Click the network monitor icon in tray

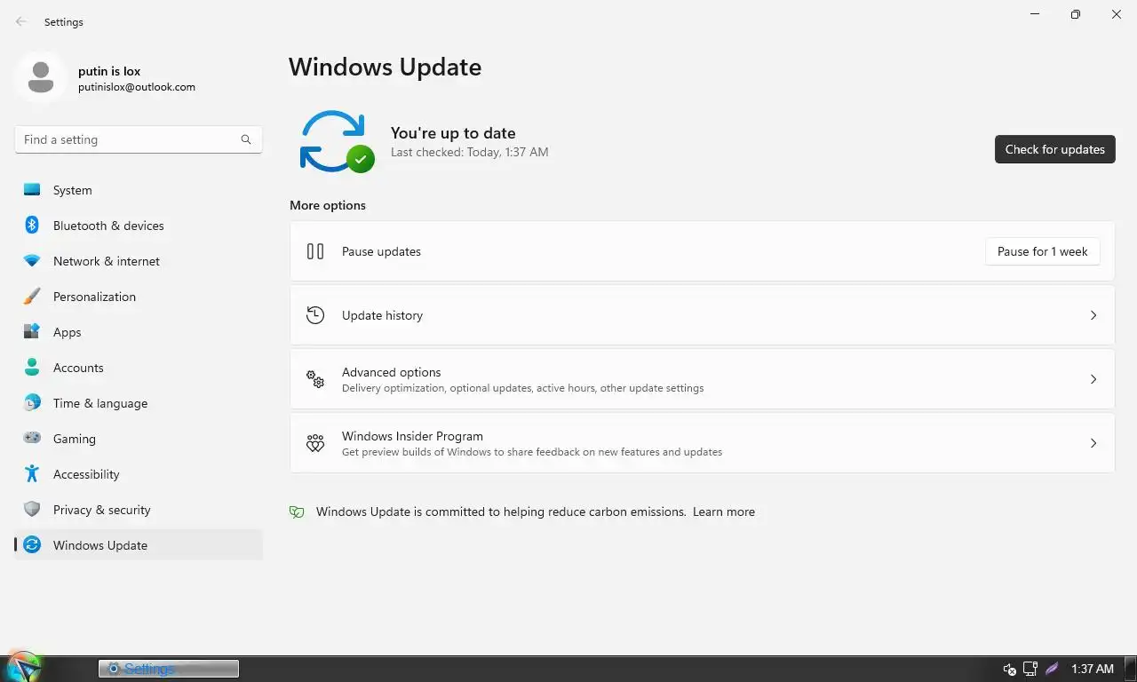tap(1030, 669)
